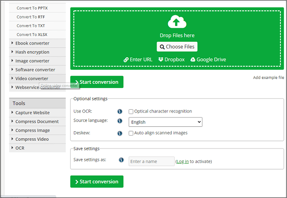Viewport: 287px width, 198px height.
Task: Expand the Ebook converter section
Action: point(32,43)
